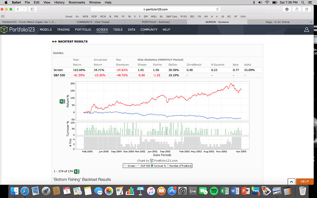
Task: Switch to the PORTFOLIO - Summary tab
Action: [x=156, y=22]
